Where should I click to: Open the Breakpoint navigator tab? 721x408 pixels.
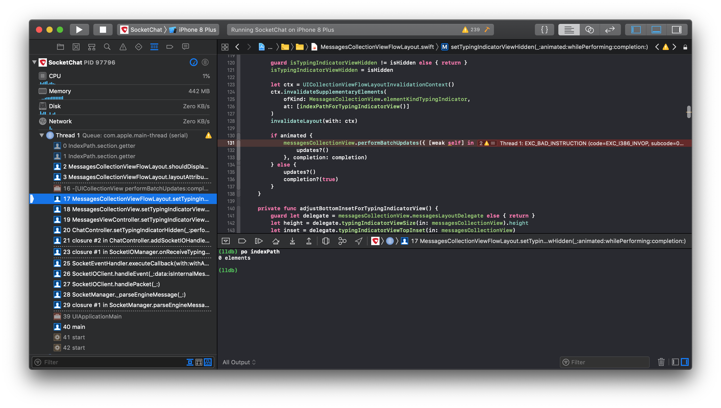tap(170, 47)
